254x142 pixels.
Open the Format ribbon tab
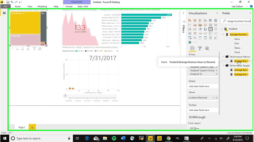tap(69, 7)
